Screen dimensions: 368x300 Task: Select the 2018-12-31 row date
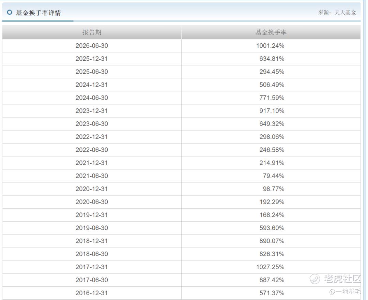pos(92,241)
